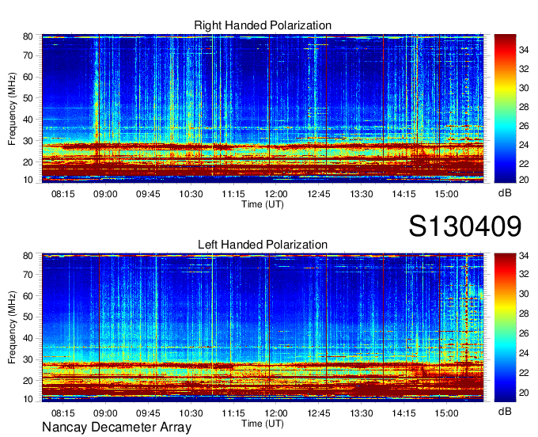Click the 08:15 time tick under Right Handed plot
The height and width of the screenshot is (437, 538).
point(63,194)
